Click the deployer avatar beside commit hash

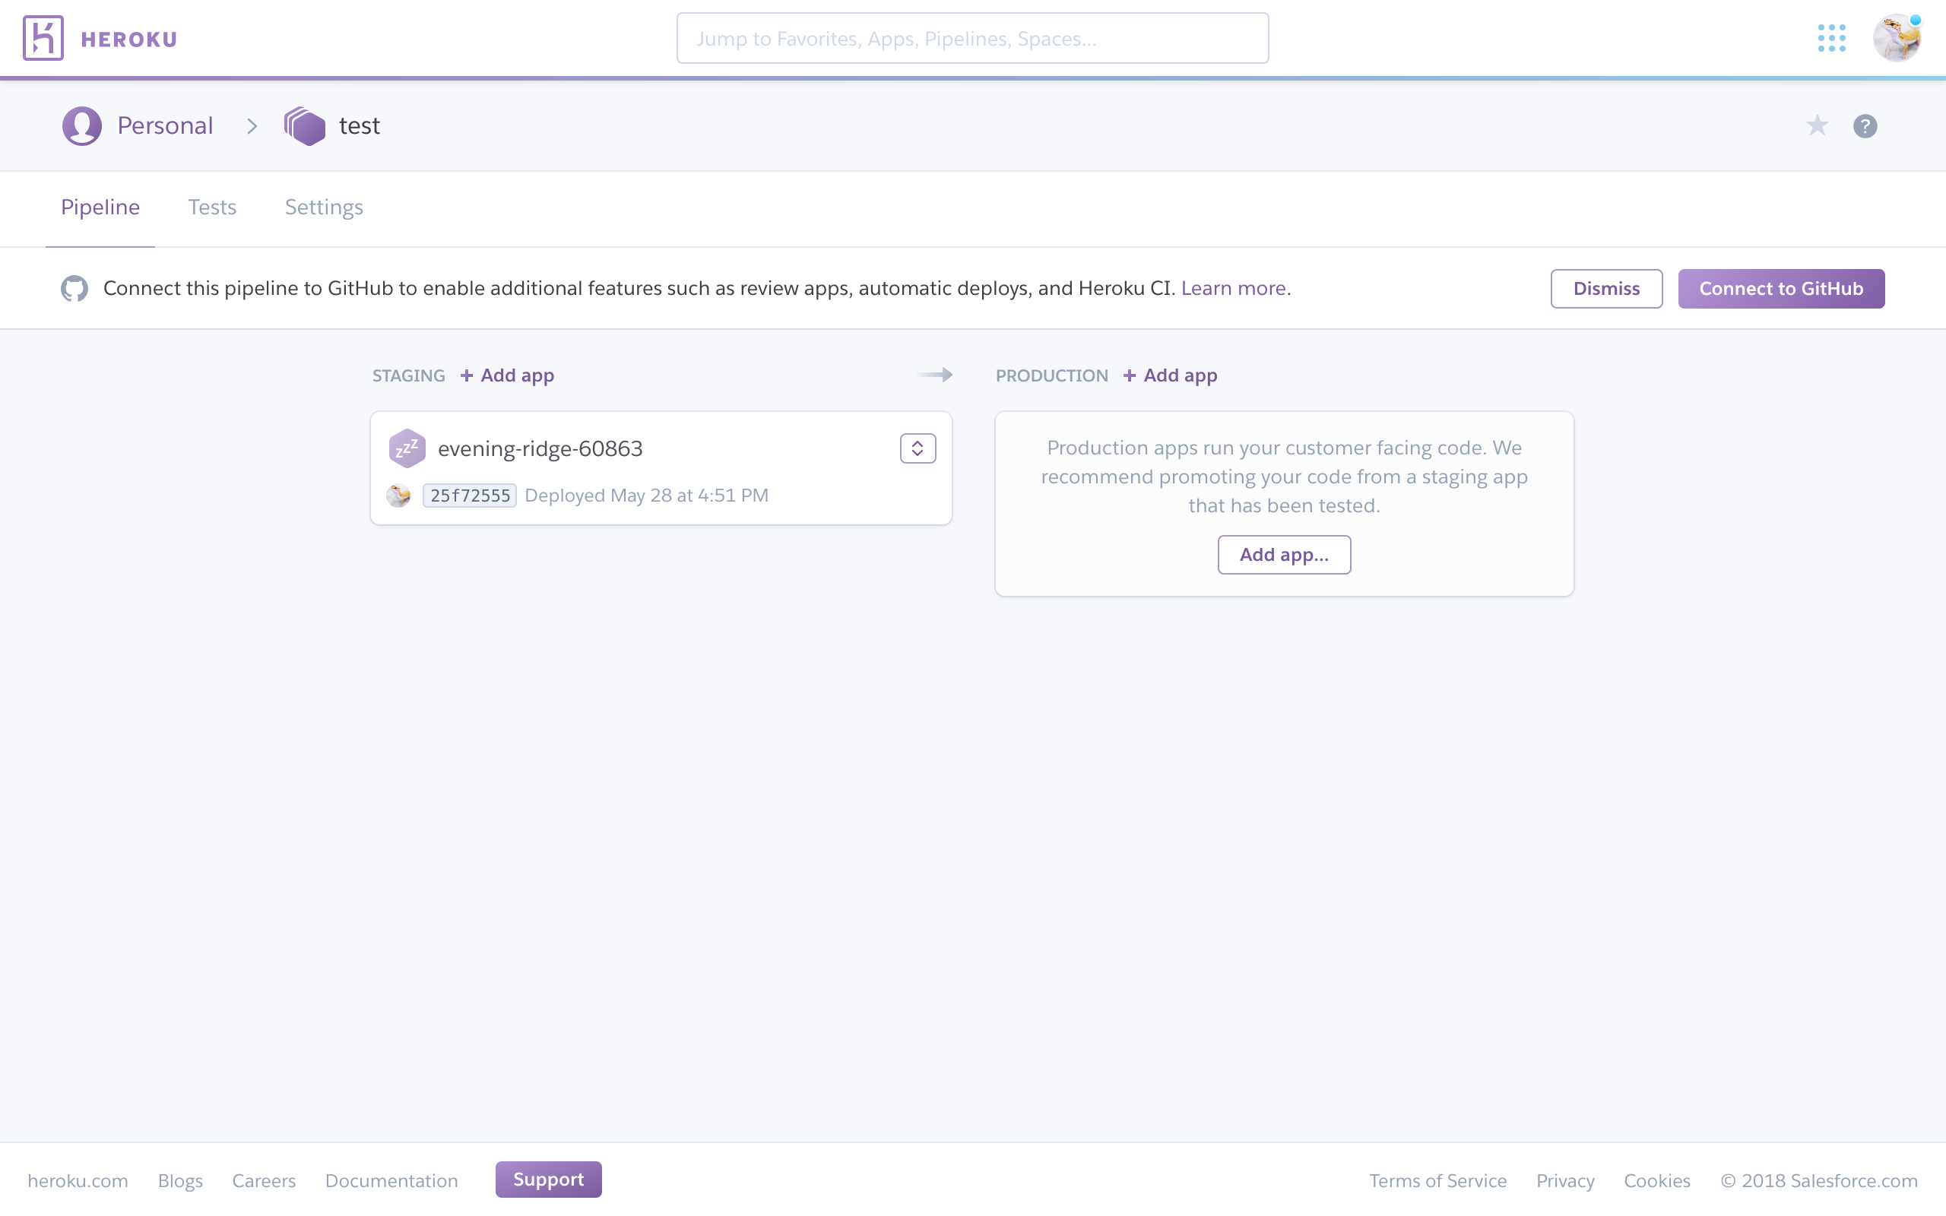(x=399, y=496)
